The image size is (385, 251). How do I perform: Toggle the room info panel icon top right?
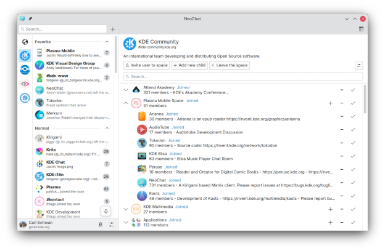361,29
